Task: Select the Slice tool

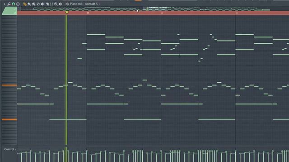Action: click(47, 4)
